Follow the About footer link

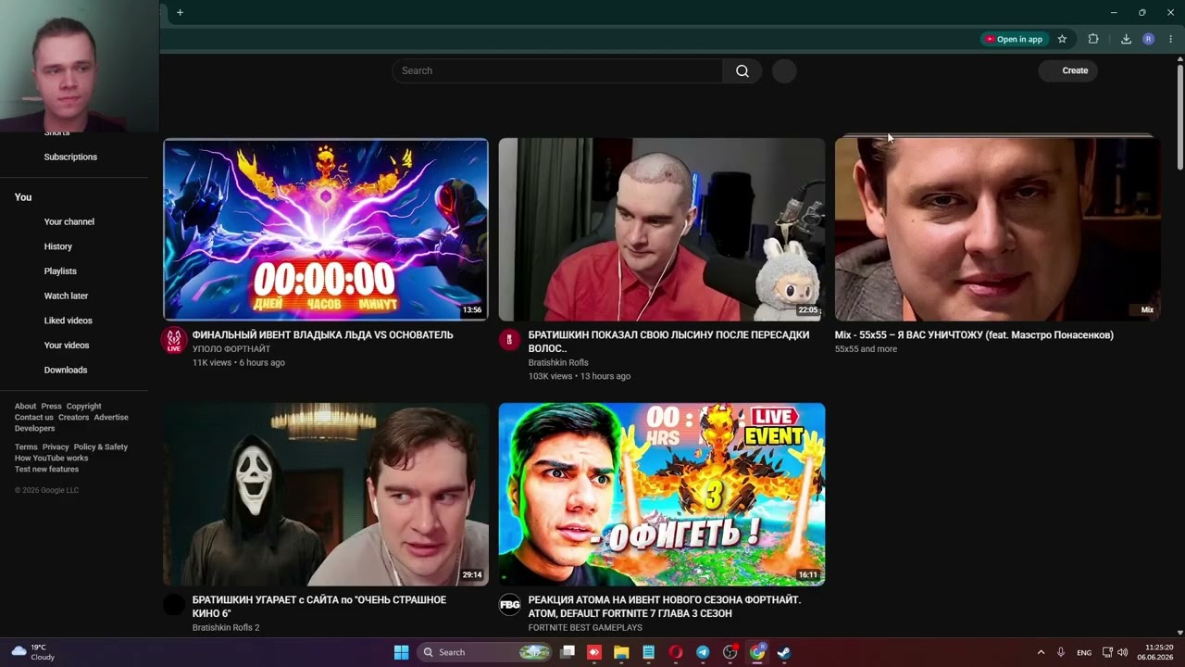click(25, 406)
